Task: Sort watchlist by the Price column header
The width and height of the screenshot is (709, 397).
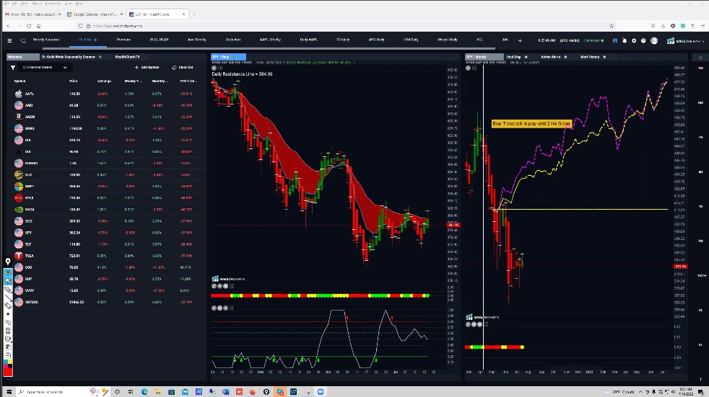Action: point(73,81)
